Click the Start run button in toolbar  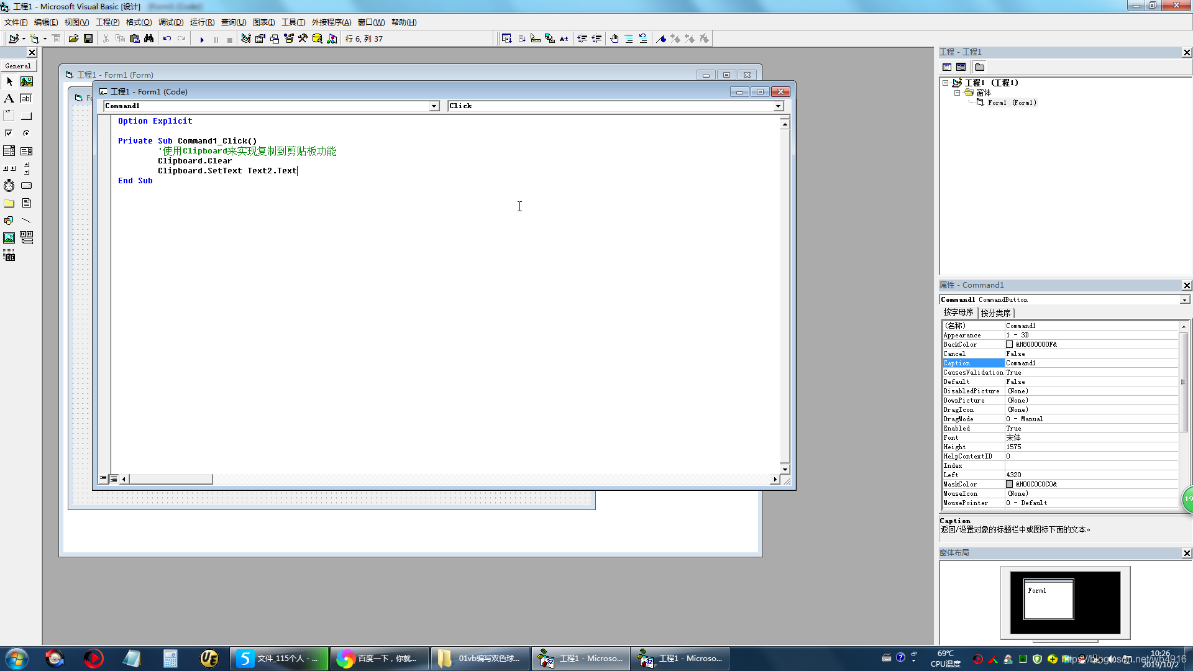click(x=201, y=39)
